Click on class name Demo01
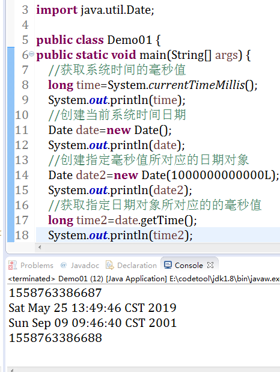This screenshot has height=372, width=280. coord(129,40)
